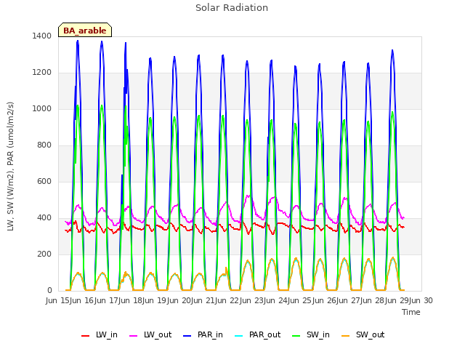The image size is (465, 349).
Task: Click the 800 y-axis tick label
Action: click(44, 145)
